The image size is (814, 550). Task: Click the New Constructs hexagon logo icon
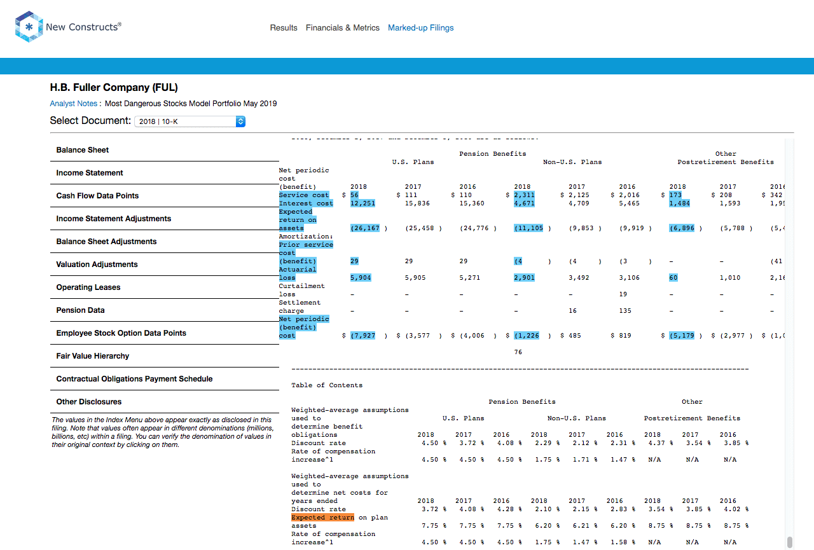point(28,27)
